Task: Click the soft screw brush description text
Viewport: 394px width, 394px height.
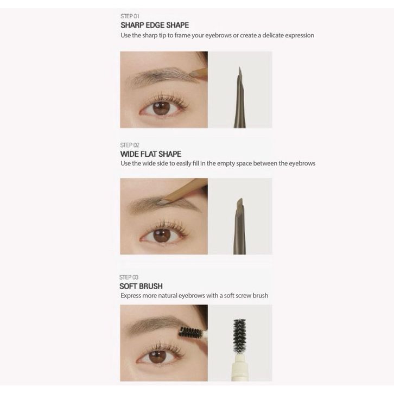Action: [x=194, y=295]
